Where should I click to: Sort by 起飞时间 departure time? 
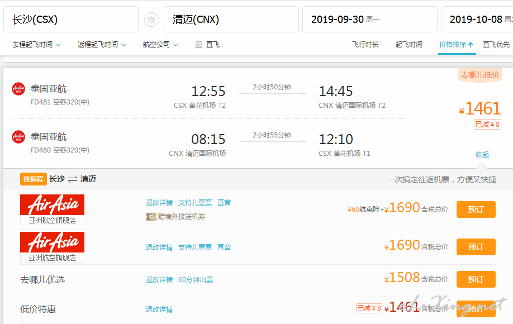(409, 45)
